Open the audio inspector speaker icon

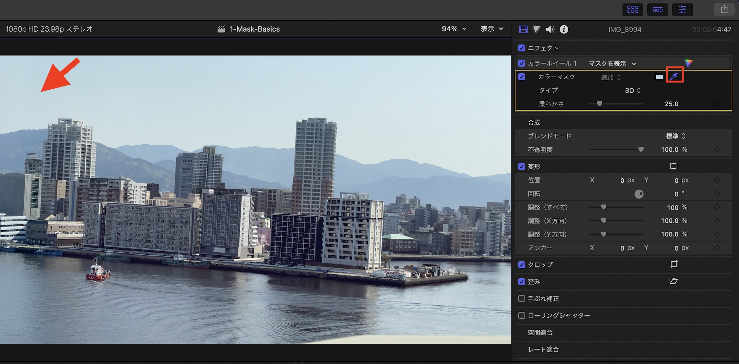pos(550,30)
